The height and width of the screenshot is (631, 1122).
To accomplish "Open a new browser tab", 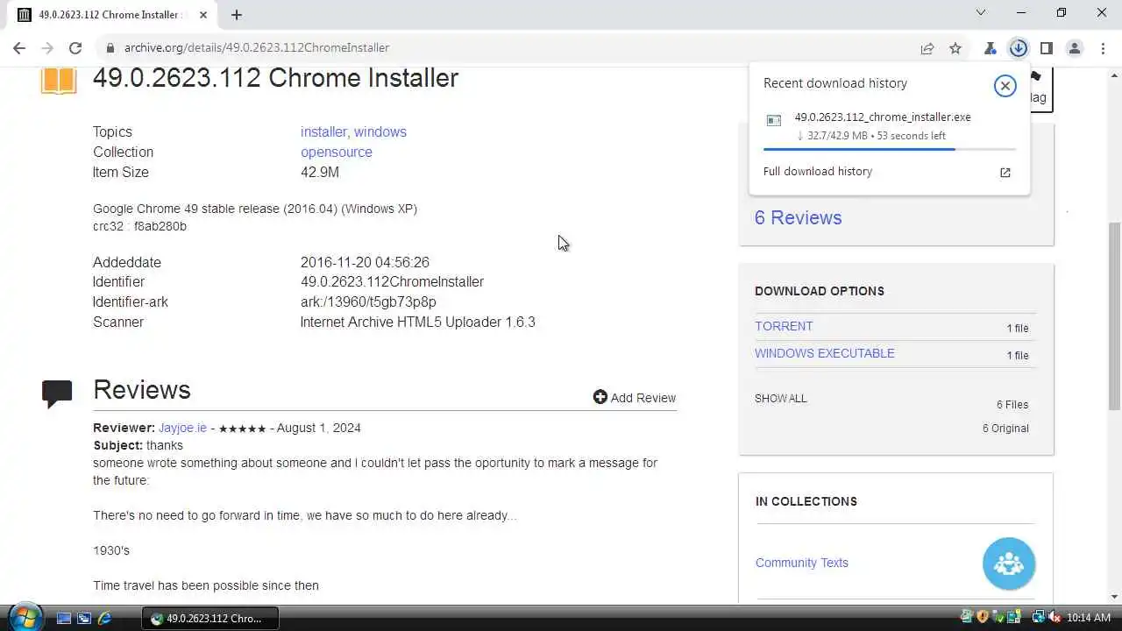I will [237, 15].
